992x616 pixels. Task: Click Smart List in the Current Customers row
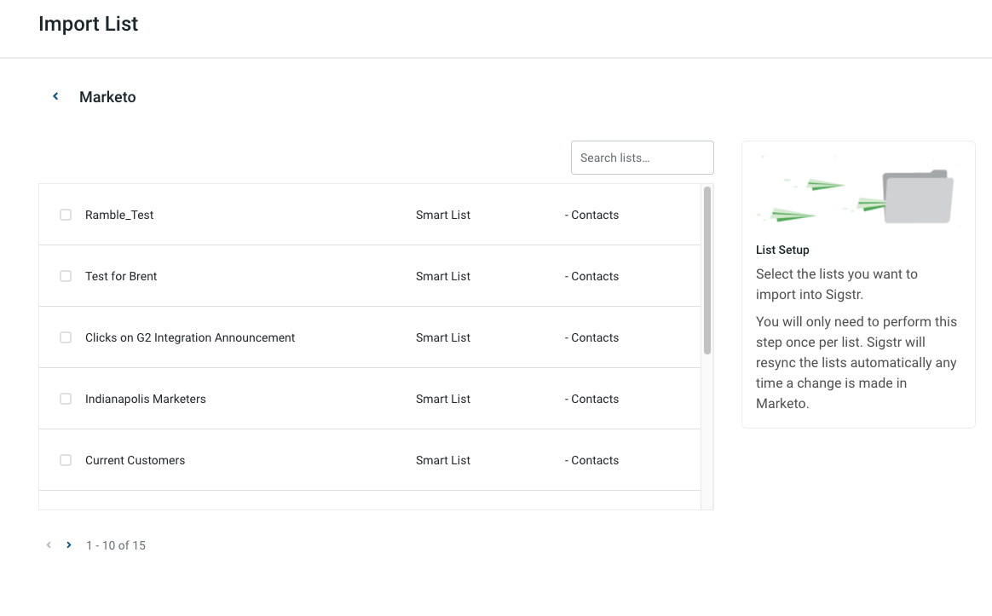[443, 460]
